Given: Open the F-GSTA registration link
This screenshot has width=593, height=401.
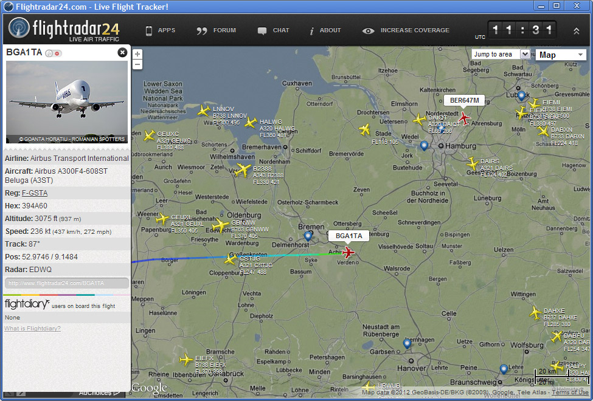Looking at the screenshot, I should click(35, 193).
